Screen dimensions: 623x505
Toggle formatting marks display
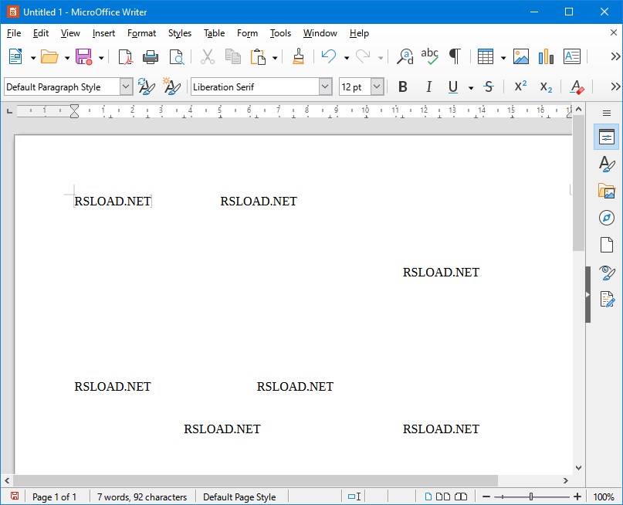[x=455, y=56]
